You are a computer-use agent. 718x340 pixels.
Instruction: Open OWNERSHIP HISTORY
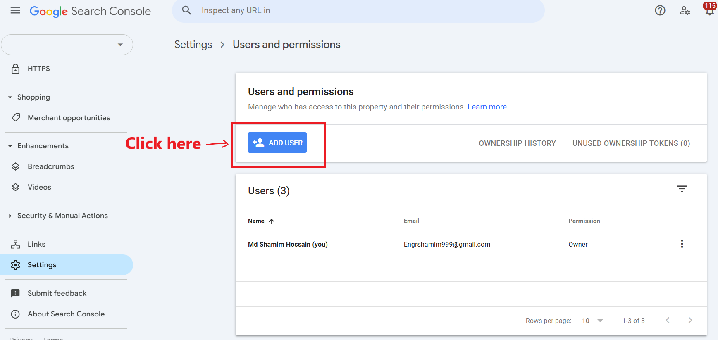coord(517,143)
